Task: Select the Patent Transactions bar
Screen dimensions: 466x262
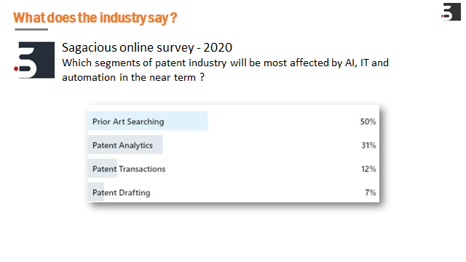Action: pos(102,168)
